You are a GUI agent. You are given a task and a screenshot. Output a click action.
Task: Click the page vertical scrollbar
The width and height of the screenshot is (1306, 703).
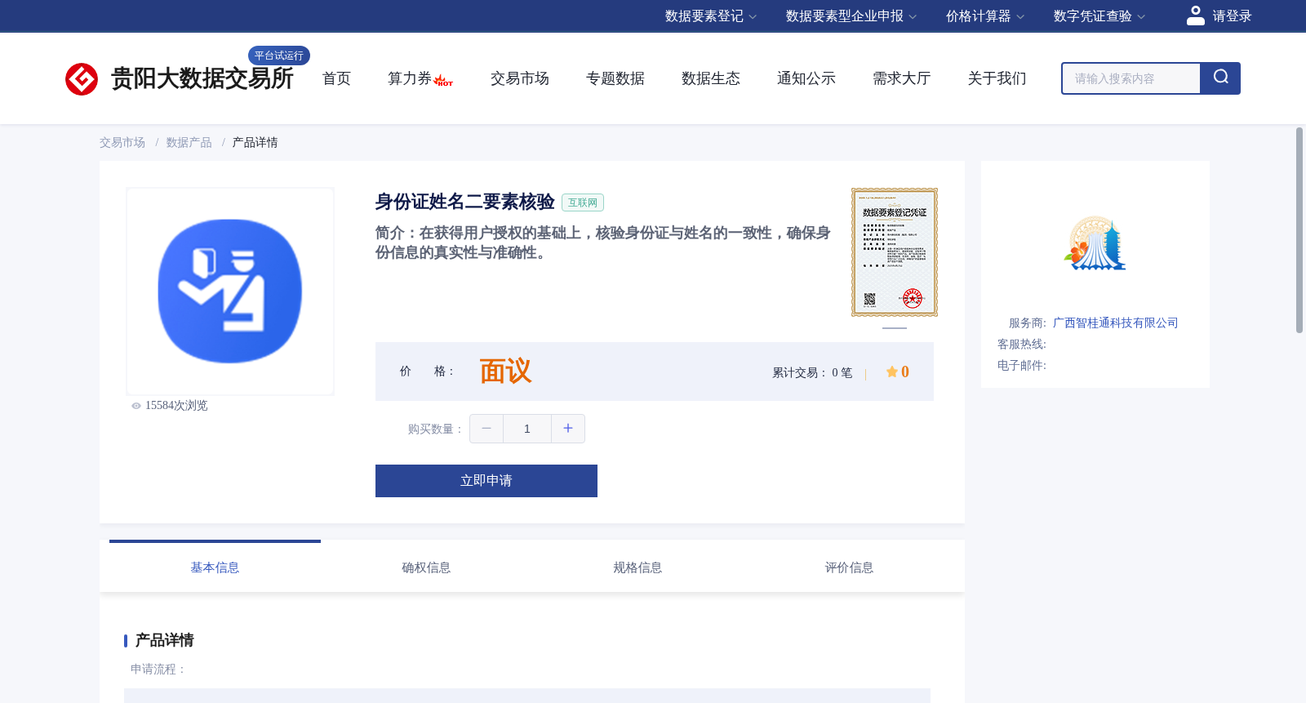click(x=1299, y=230)
